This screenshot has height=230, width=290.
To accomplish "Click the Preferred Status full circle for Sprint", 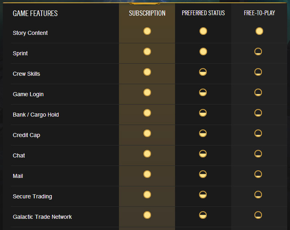I will (203, 52).
